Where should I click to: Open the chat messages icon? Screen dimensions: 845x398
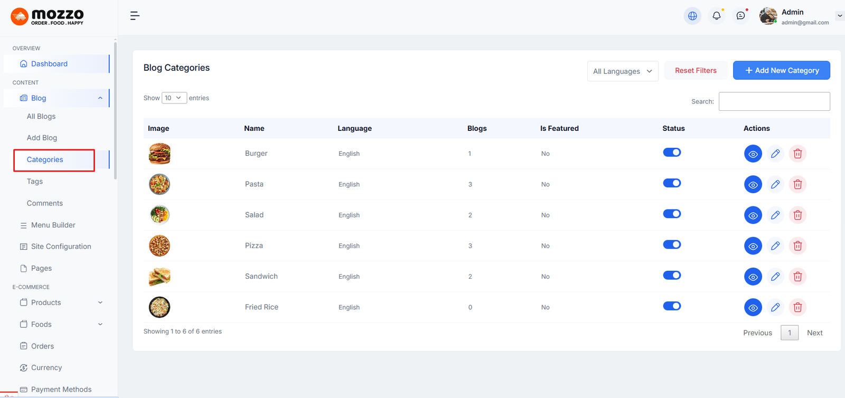(741, 16)
